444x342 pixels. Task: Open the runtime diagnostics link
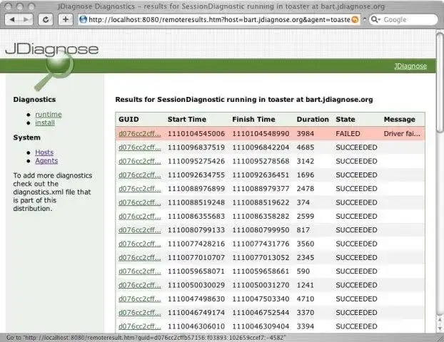(49, 115)
